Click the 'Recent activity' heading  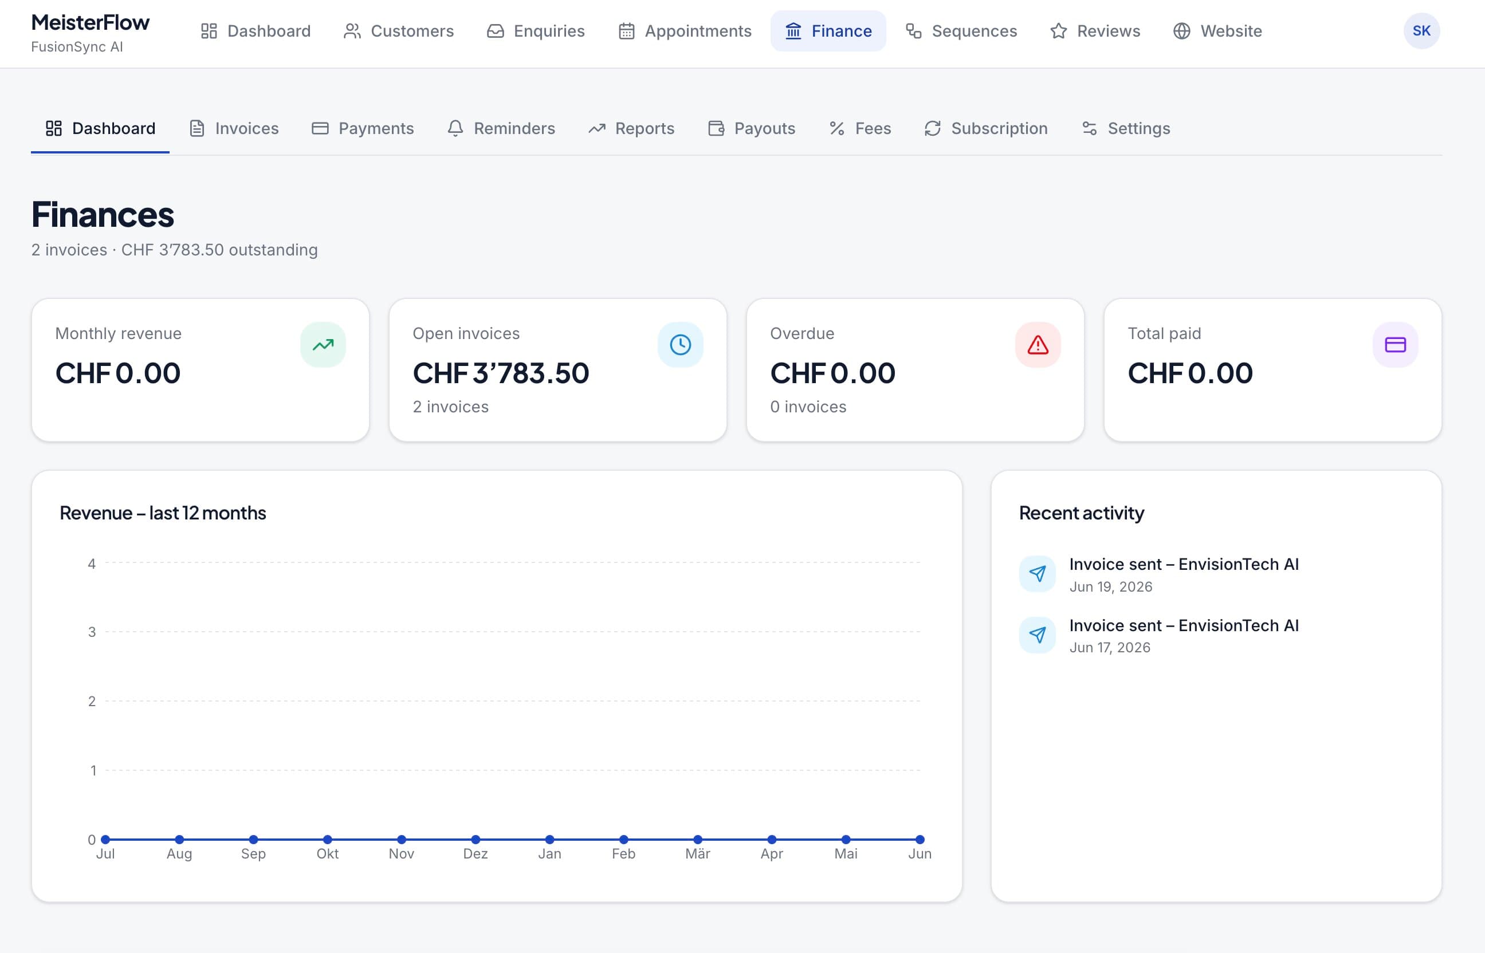tap(1082, 513)
